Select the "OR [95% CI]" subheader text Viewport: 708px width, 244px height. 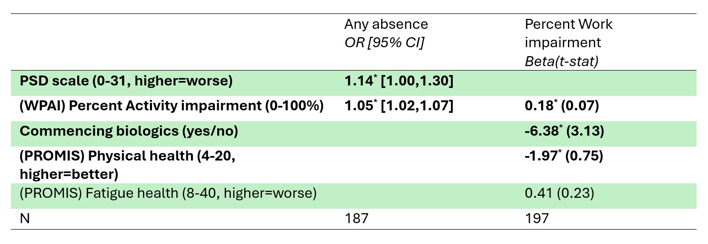[x=384, y=43]
